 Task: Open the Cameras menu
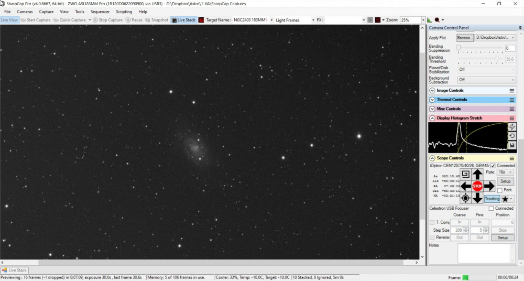(x=25, y=12)
